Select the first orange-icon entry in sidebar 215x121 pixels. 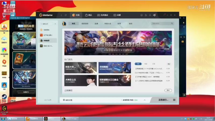tap(48, 30)
